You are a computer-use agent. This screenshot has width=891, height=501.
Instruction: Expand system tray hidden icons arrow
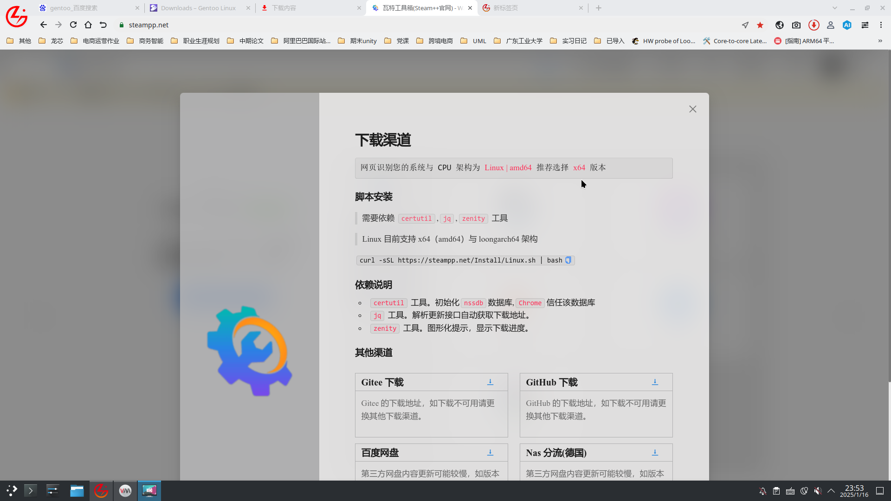(831, 491)
